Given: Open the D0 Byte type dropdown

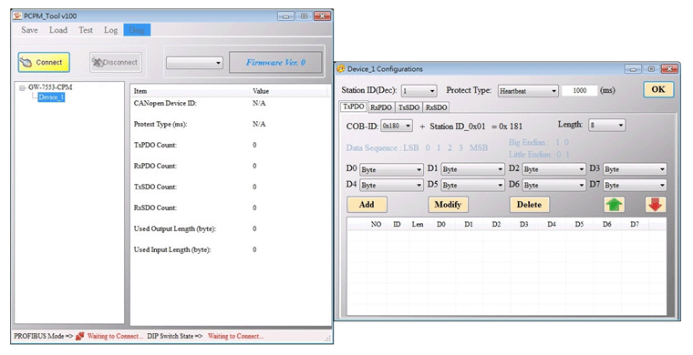Looking at the screenshot, I should [391, 169].
